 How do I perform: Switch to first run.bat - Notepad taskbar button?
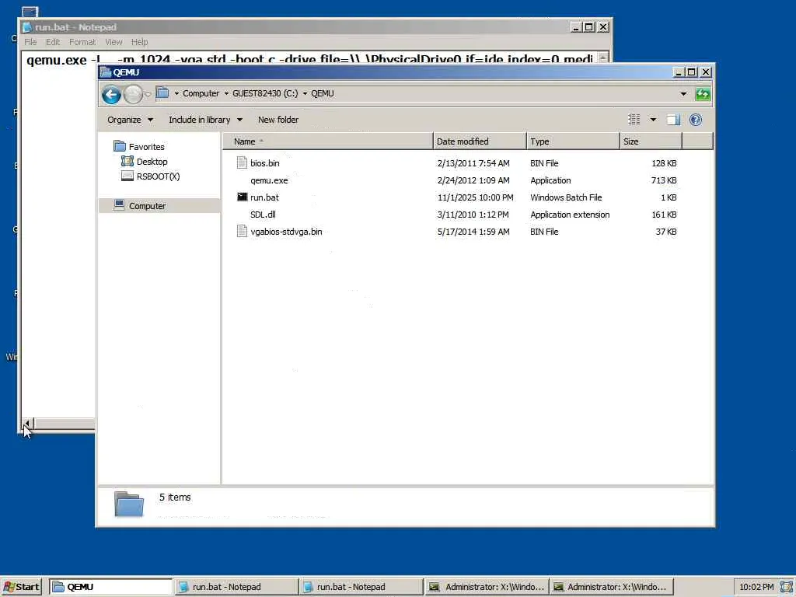(x=236, y=587)
